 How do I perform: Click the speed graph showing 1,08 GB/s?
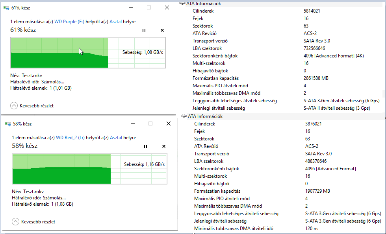coord(88,53)
